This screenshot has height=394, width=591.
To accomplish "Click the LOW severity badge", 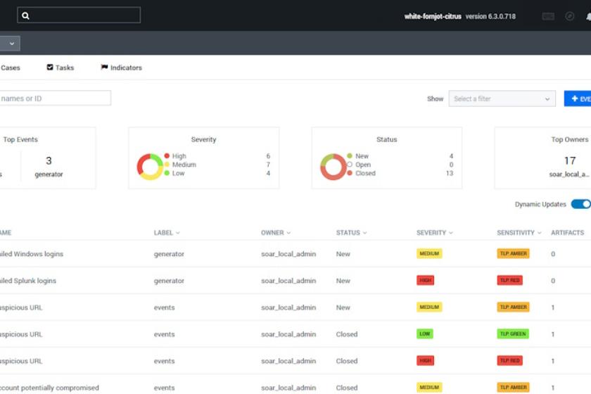I will click(425, 334).
